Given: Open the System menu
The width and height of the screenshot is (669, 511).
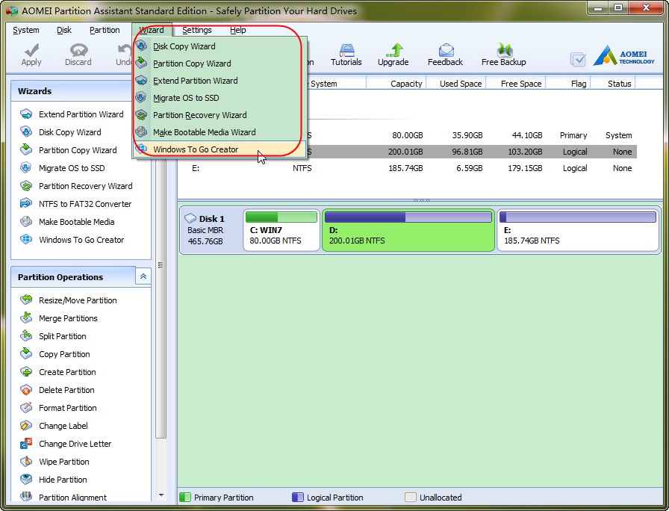Looking at the screenshot, I should 26,30.
